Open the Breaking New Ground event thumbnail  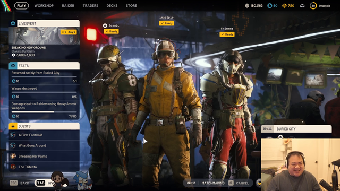coord(44,36)
